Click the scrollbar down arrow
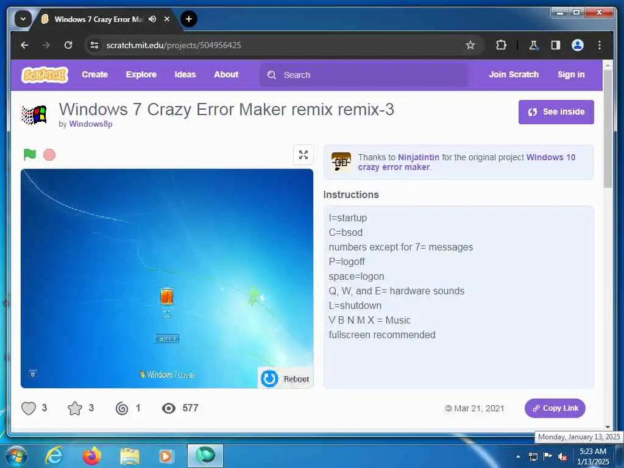Image resolution: width=624 pixels, height=468 pixels. click(608, 427)
